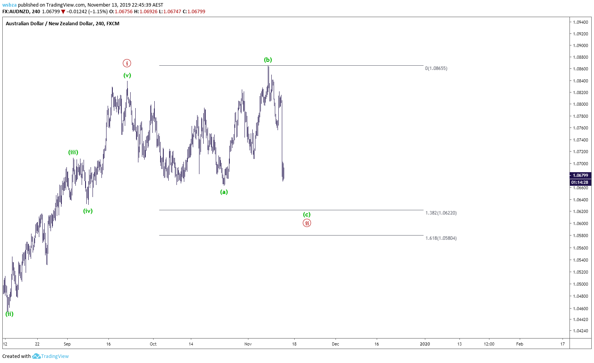
Task: Click the green (iii) wave label
Action: tap(73, 152)
